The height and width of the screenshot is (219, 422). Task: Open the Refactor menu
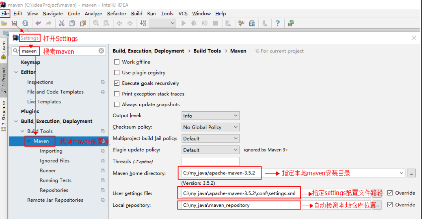(x=117, y=14)
